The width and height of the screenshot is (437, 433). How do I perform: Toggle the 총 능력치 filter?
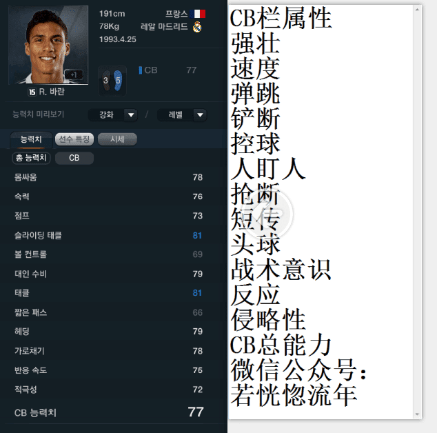click(x=31, y=158)
